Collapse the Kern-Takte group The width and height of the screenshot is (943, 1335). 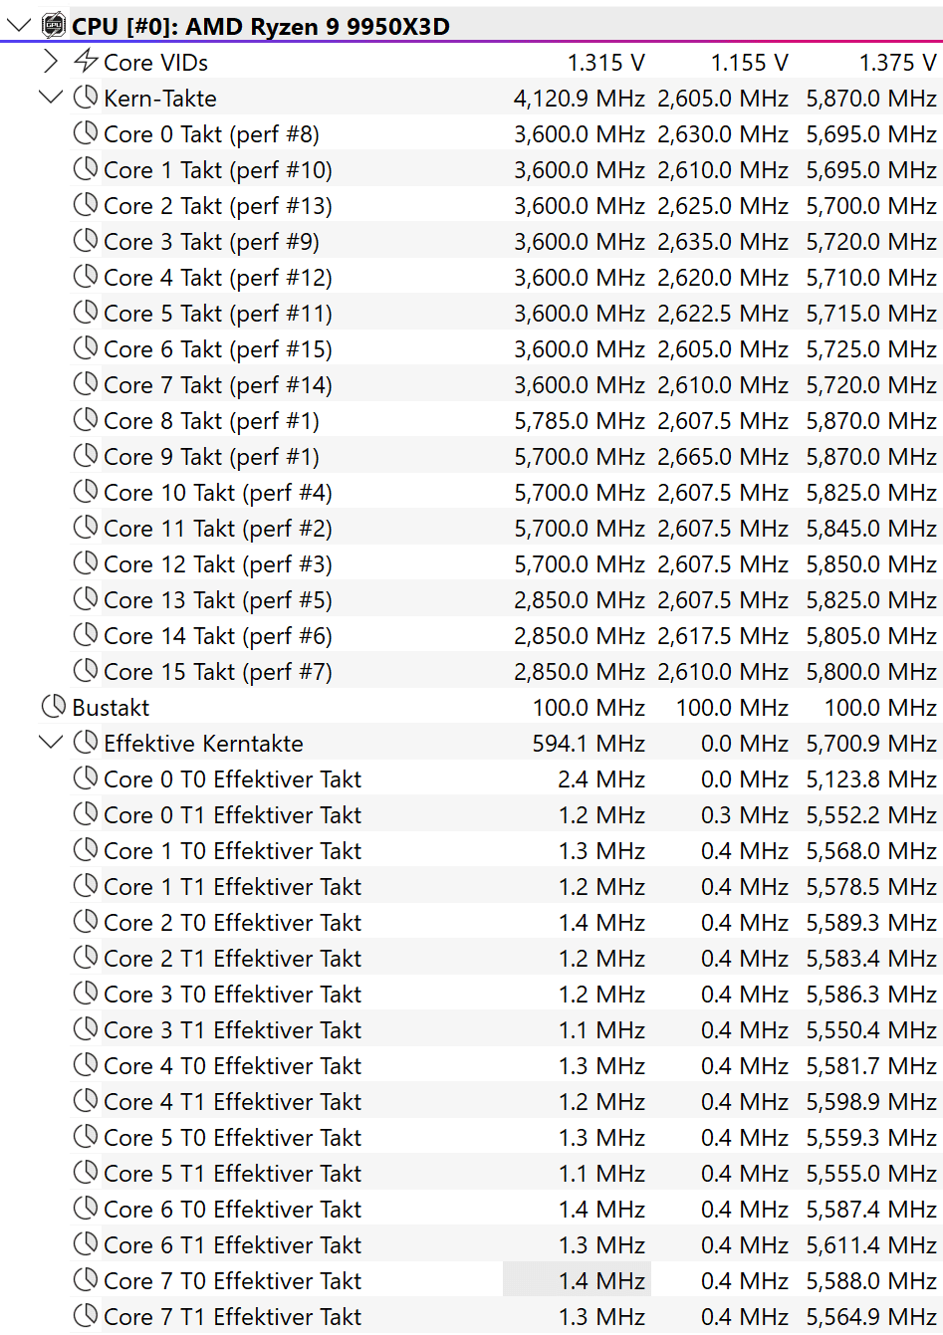[x=51, y=98]
